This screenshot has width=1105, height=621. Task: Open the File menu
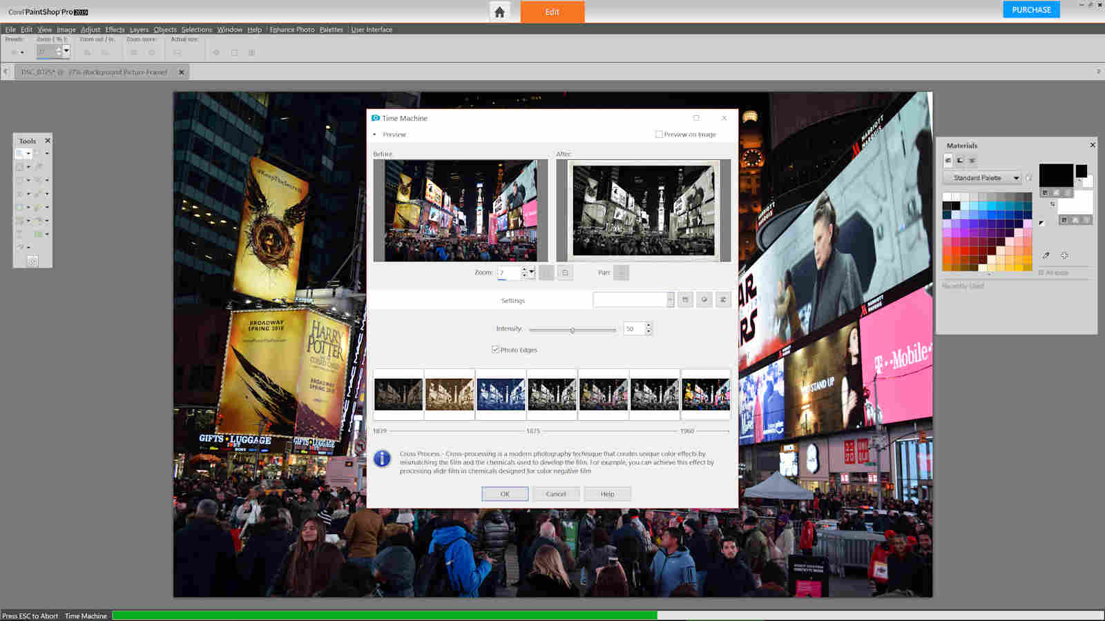pos(10,30)
